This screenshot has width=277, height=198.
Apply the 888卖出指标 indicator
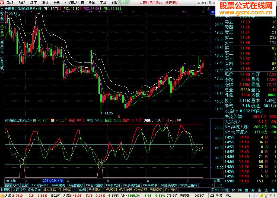[188, 185]
